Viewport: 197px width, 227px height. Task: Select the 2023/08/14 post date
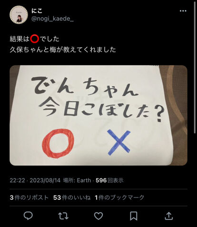[45, 180]
